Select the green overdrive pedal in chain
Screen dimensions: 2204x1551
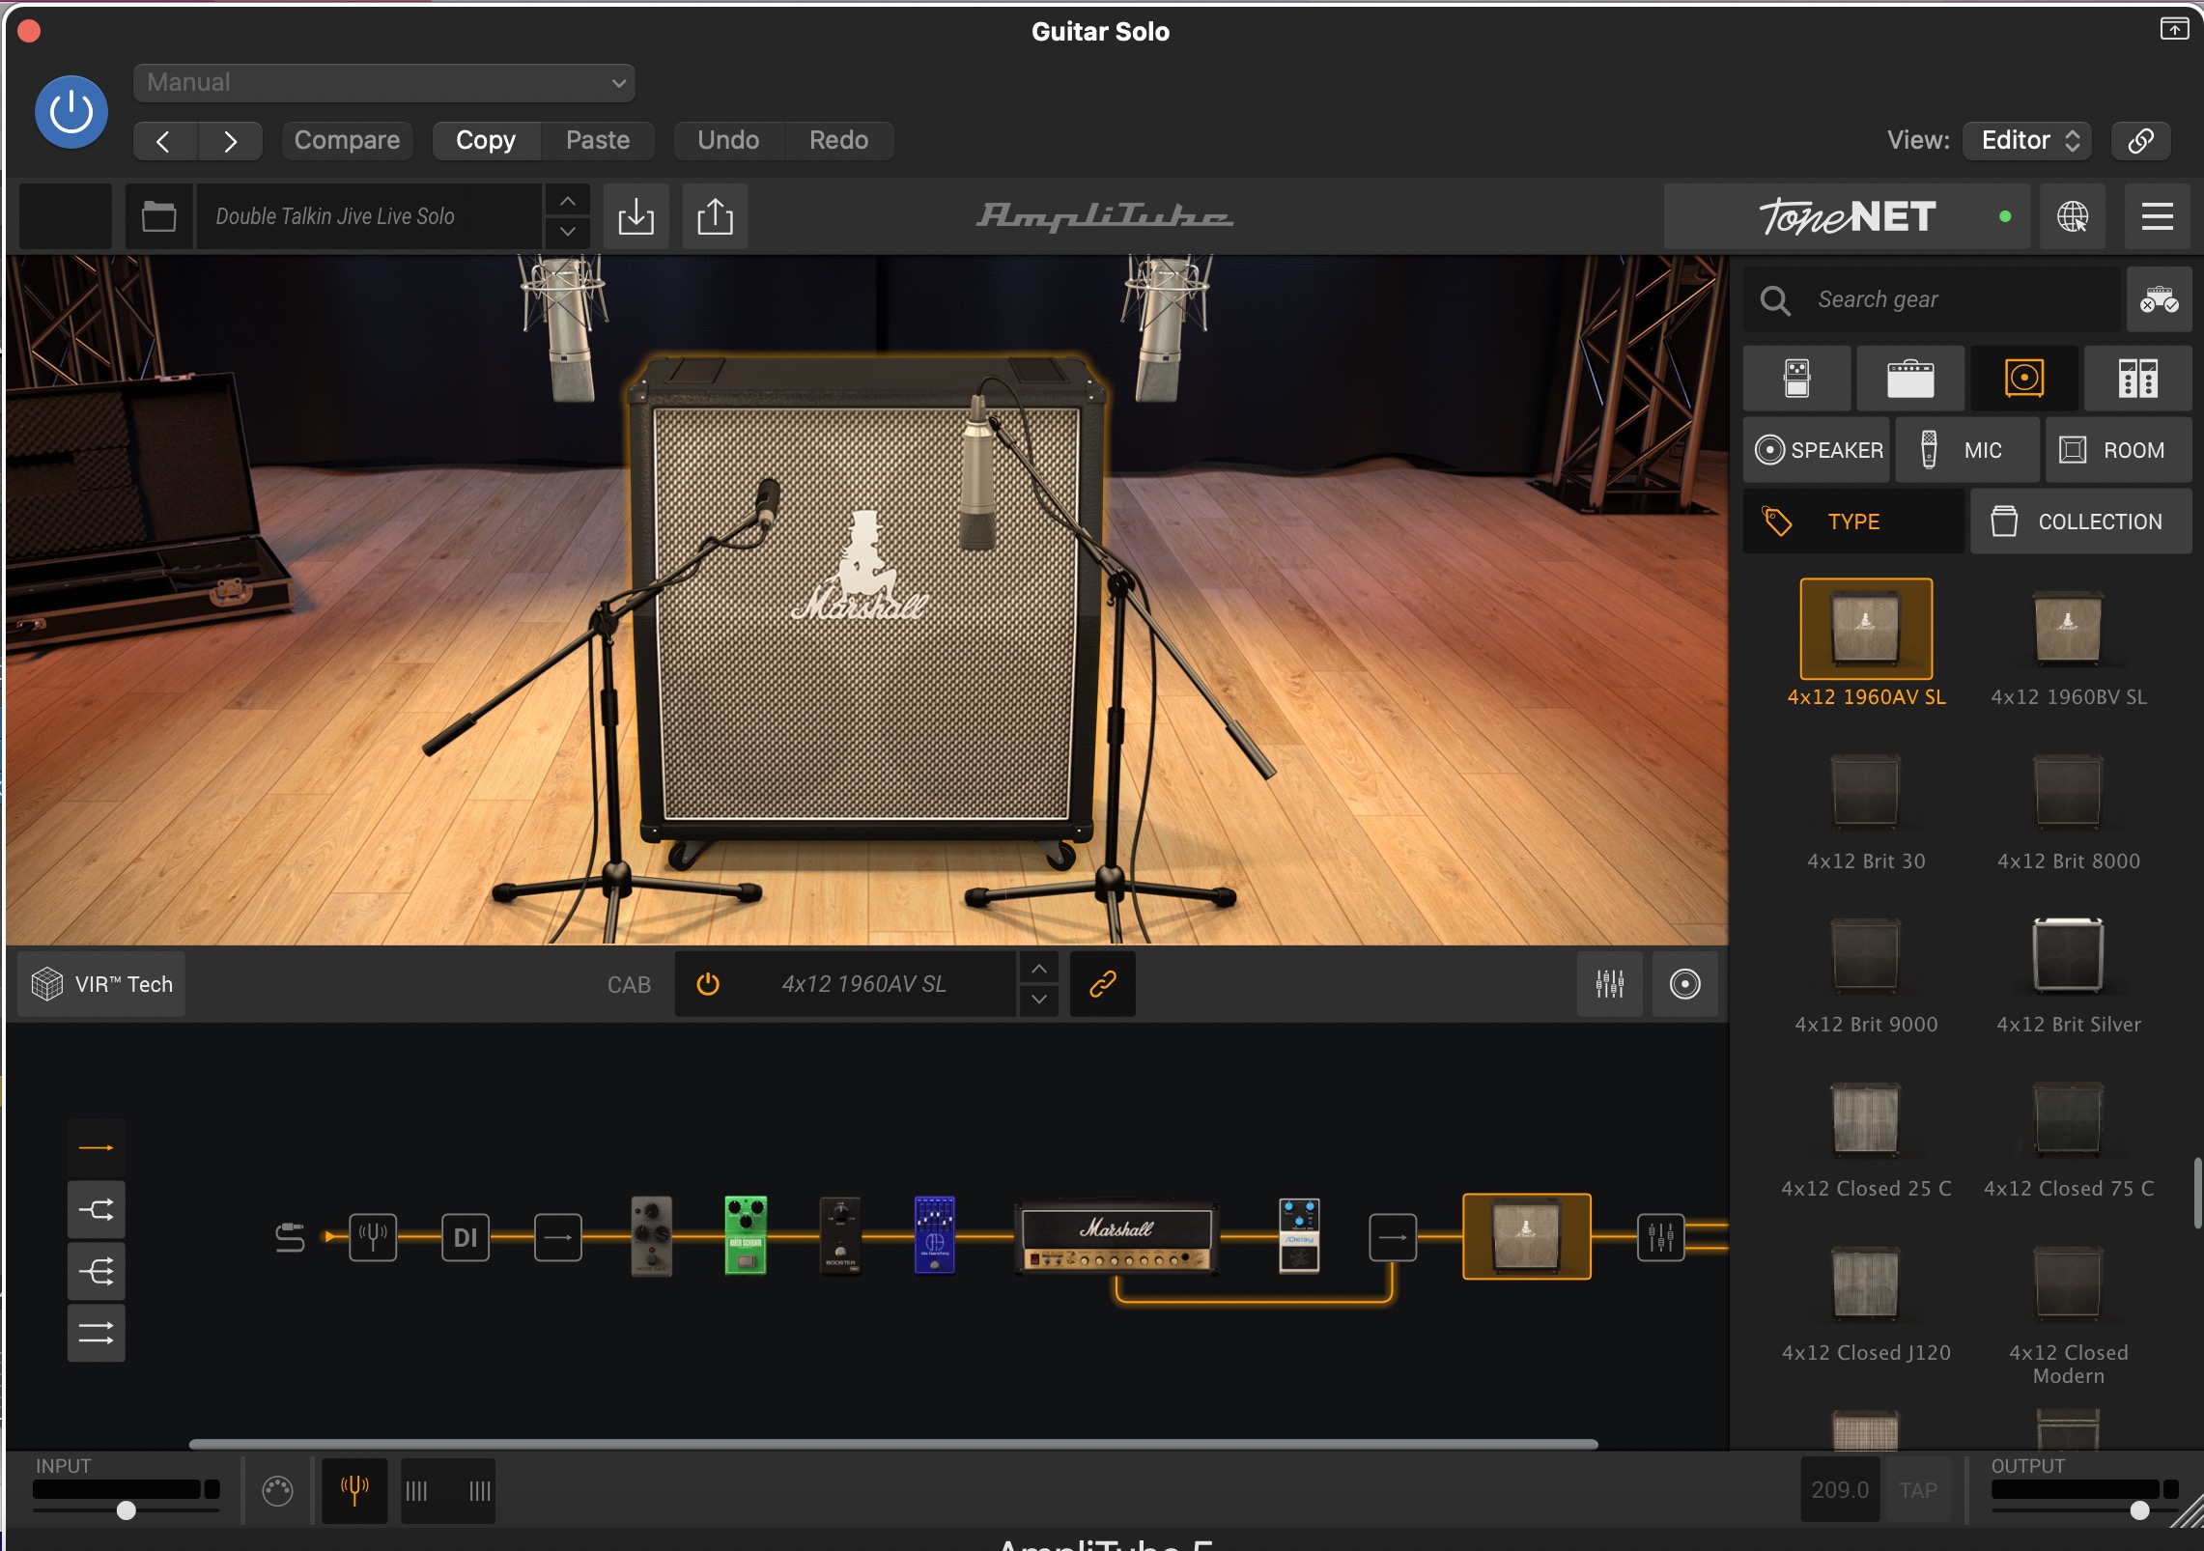coord(746,1235)
